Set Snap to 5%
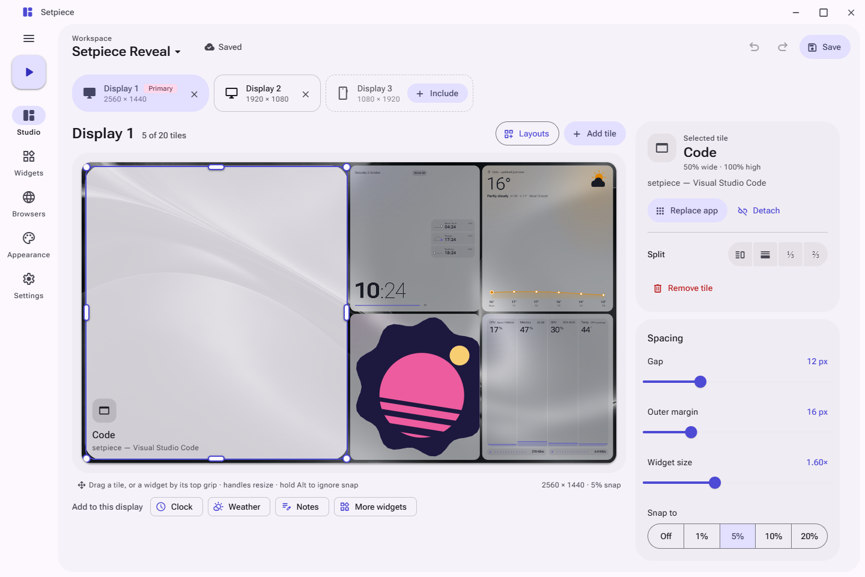Image resolution: width=865 pixels, height=577 pixels. (738, 536)
